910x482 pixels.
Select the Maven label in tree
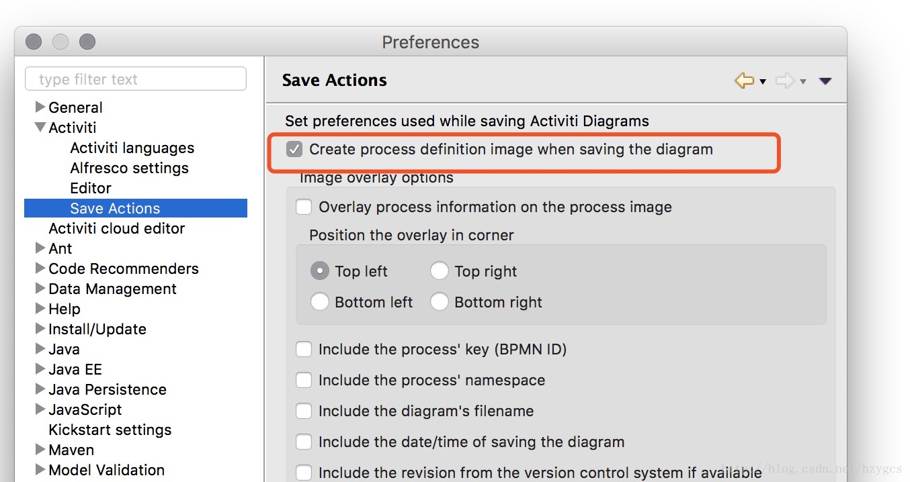[x=71, y=450]
